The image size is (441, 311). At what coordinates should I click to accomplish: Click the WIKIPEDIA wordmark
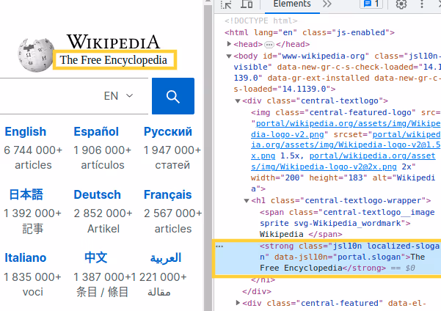(113, 42)
